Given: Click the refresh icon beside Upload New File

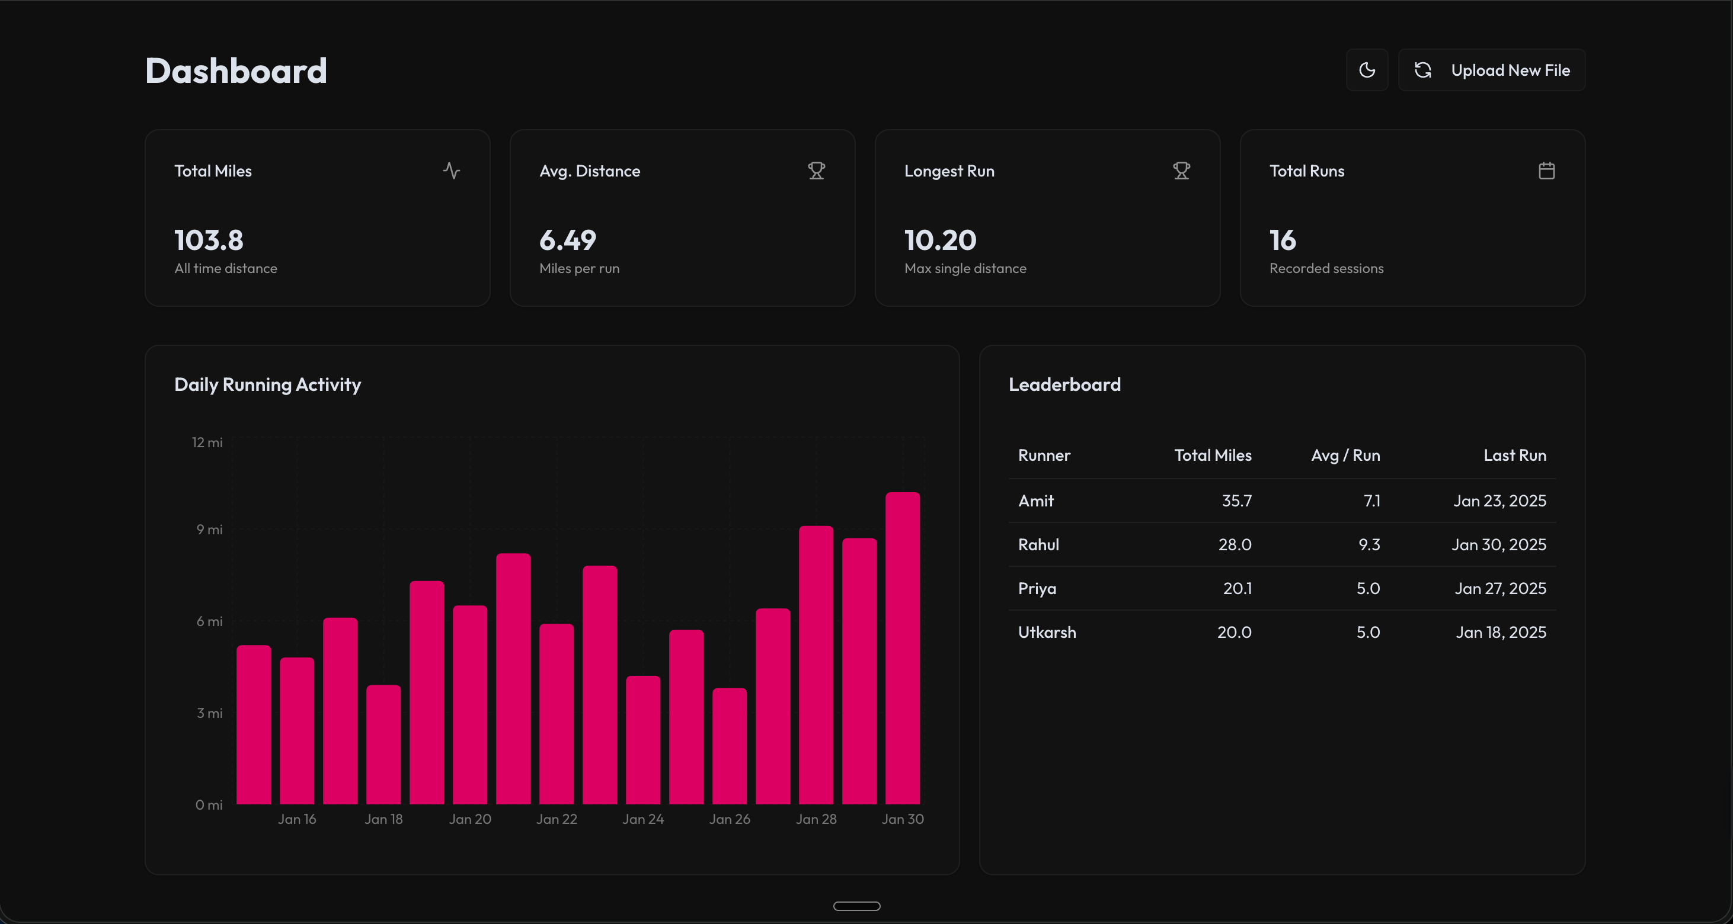Looking at the screenshot, I should coord(1424,70).
